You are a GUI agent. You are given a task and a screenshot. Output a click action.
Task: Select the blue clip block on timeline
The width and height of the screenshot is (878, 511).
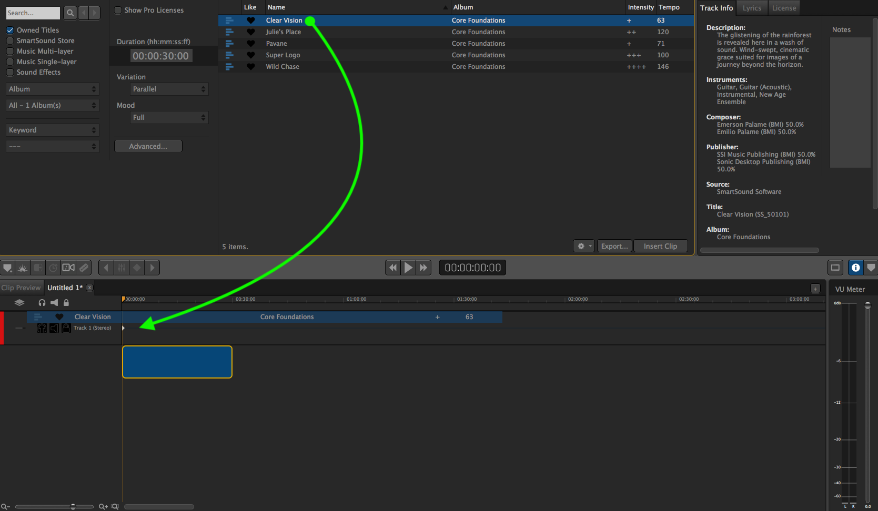click(x=177, y=362)
